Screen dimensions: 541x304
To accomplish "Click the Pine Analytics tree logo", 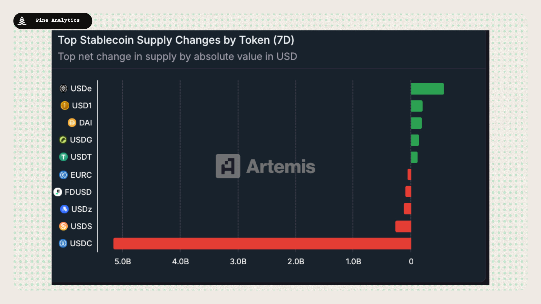I will [x=22, y=21].
